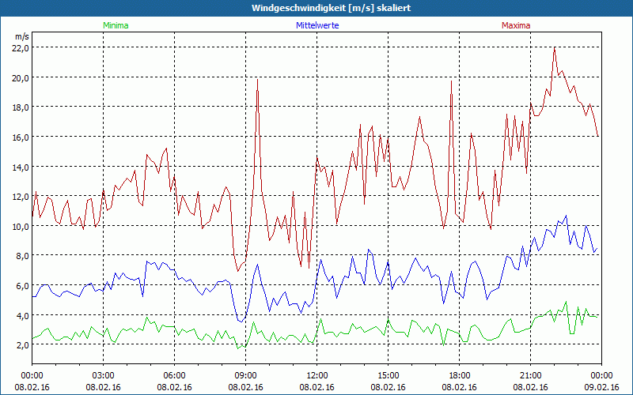The height and width of the screenshot is (395, 633).
Task: Click the 06:00 time axis label
Action: tap(175, 375)
